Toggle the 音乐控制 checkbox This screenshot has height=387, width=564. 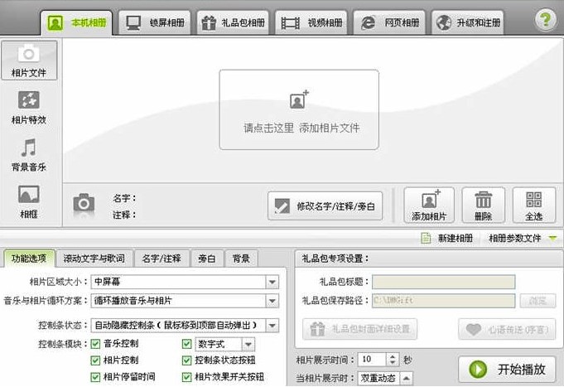(x=95, y=344)
